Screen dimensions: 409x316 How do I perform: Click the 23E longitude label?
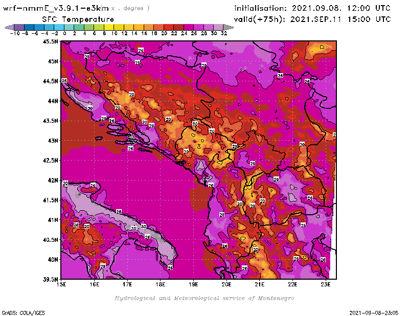[x=326, y=284]
